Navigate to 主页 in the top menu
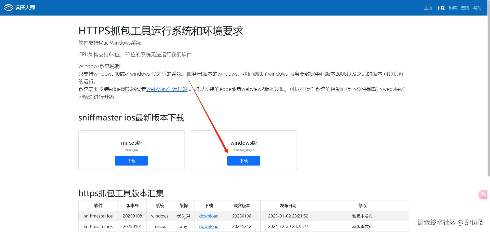The height and width of the screenshot is (232, 490). (x=428, y=8)
